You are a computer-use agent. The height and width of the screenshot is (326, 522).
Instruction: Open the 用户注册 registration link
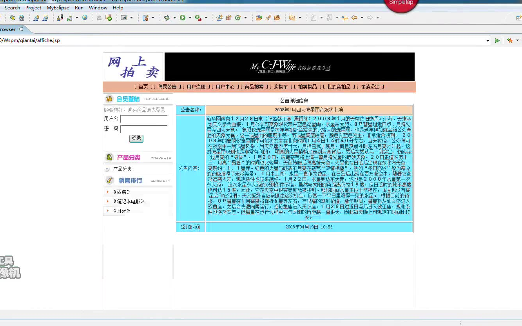point(196,87)
